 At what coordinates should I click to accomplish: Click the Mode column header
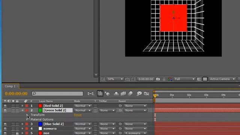click(x=77, y=101)
